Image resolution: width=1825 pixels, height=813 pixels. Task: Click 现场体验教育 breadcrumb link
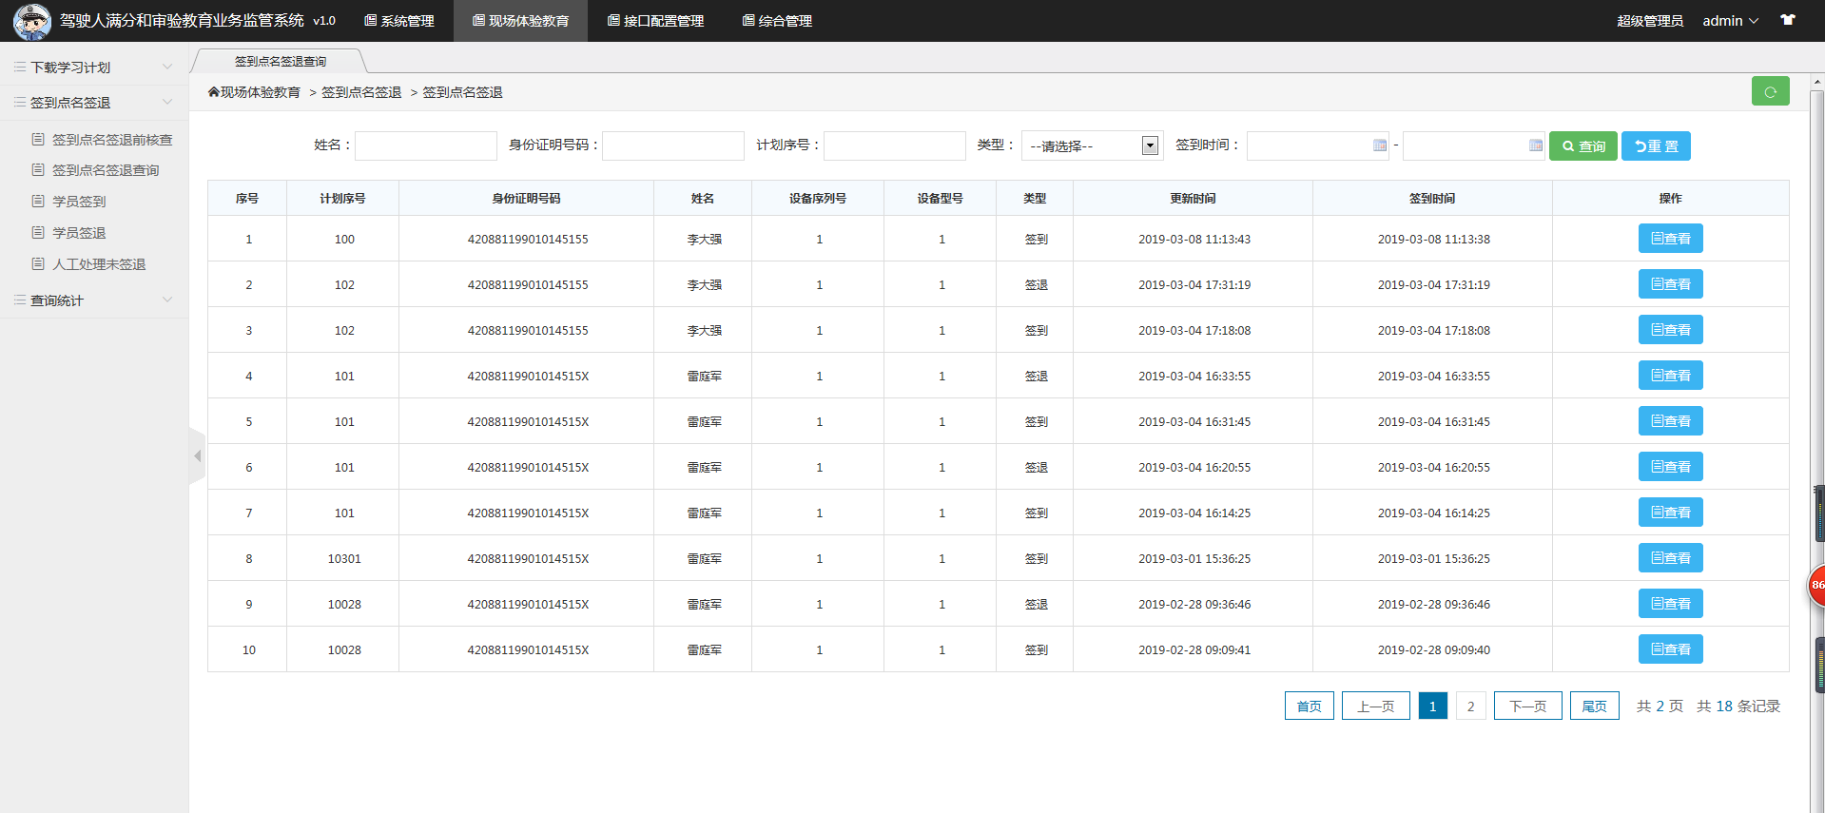[x=261, y=92]
